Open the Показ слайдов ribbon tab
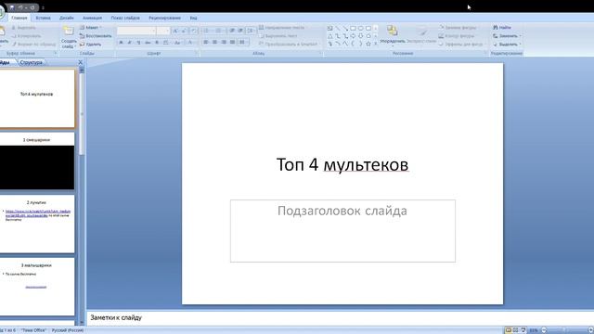 point(125,18)
